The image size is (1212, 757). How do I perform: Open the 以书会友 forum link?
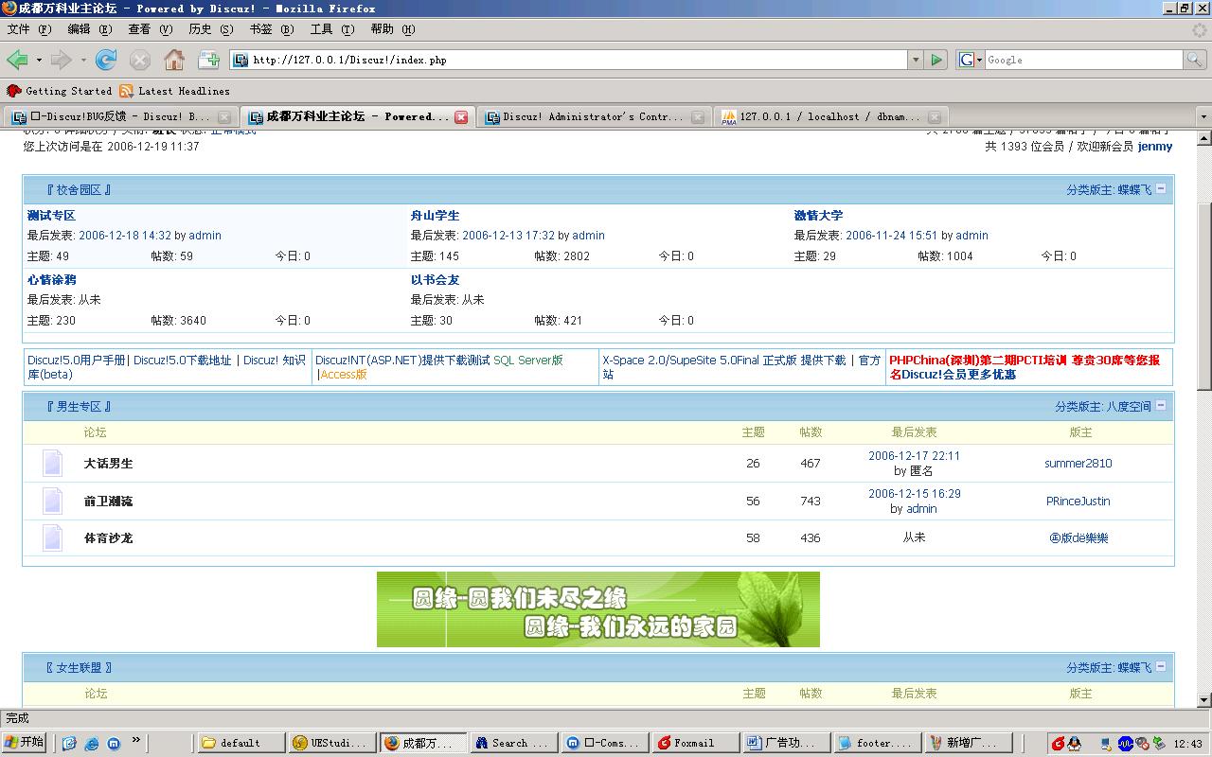click(435, 280)
